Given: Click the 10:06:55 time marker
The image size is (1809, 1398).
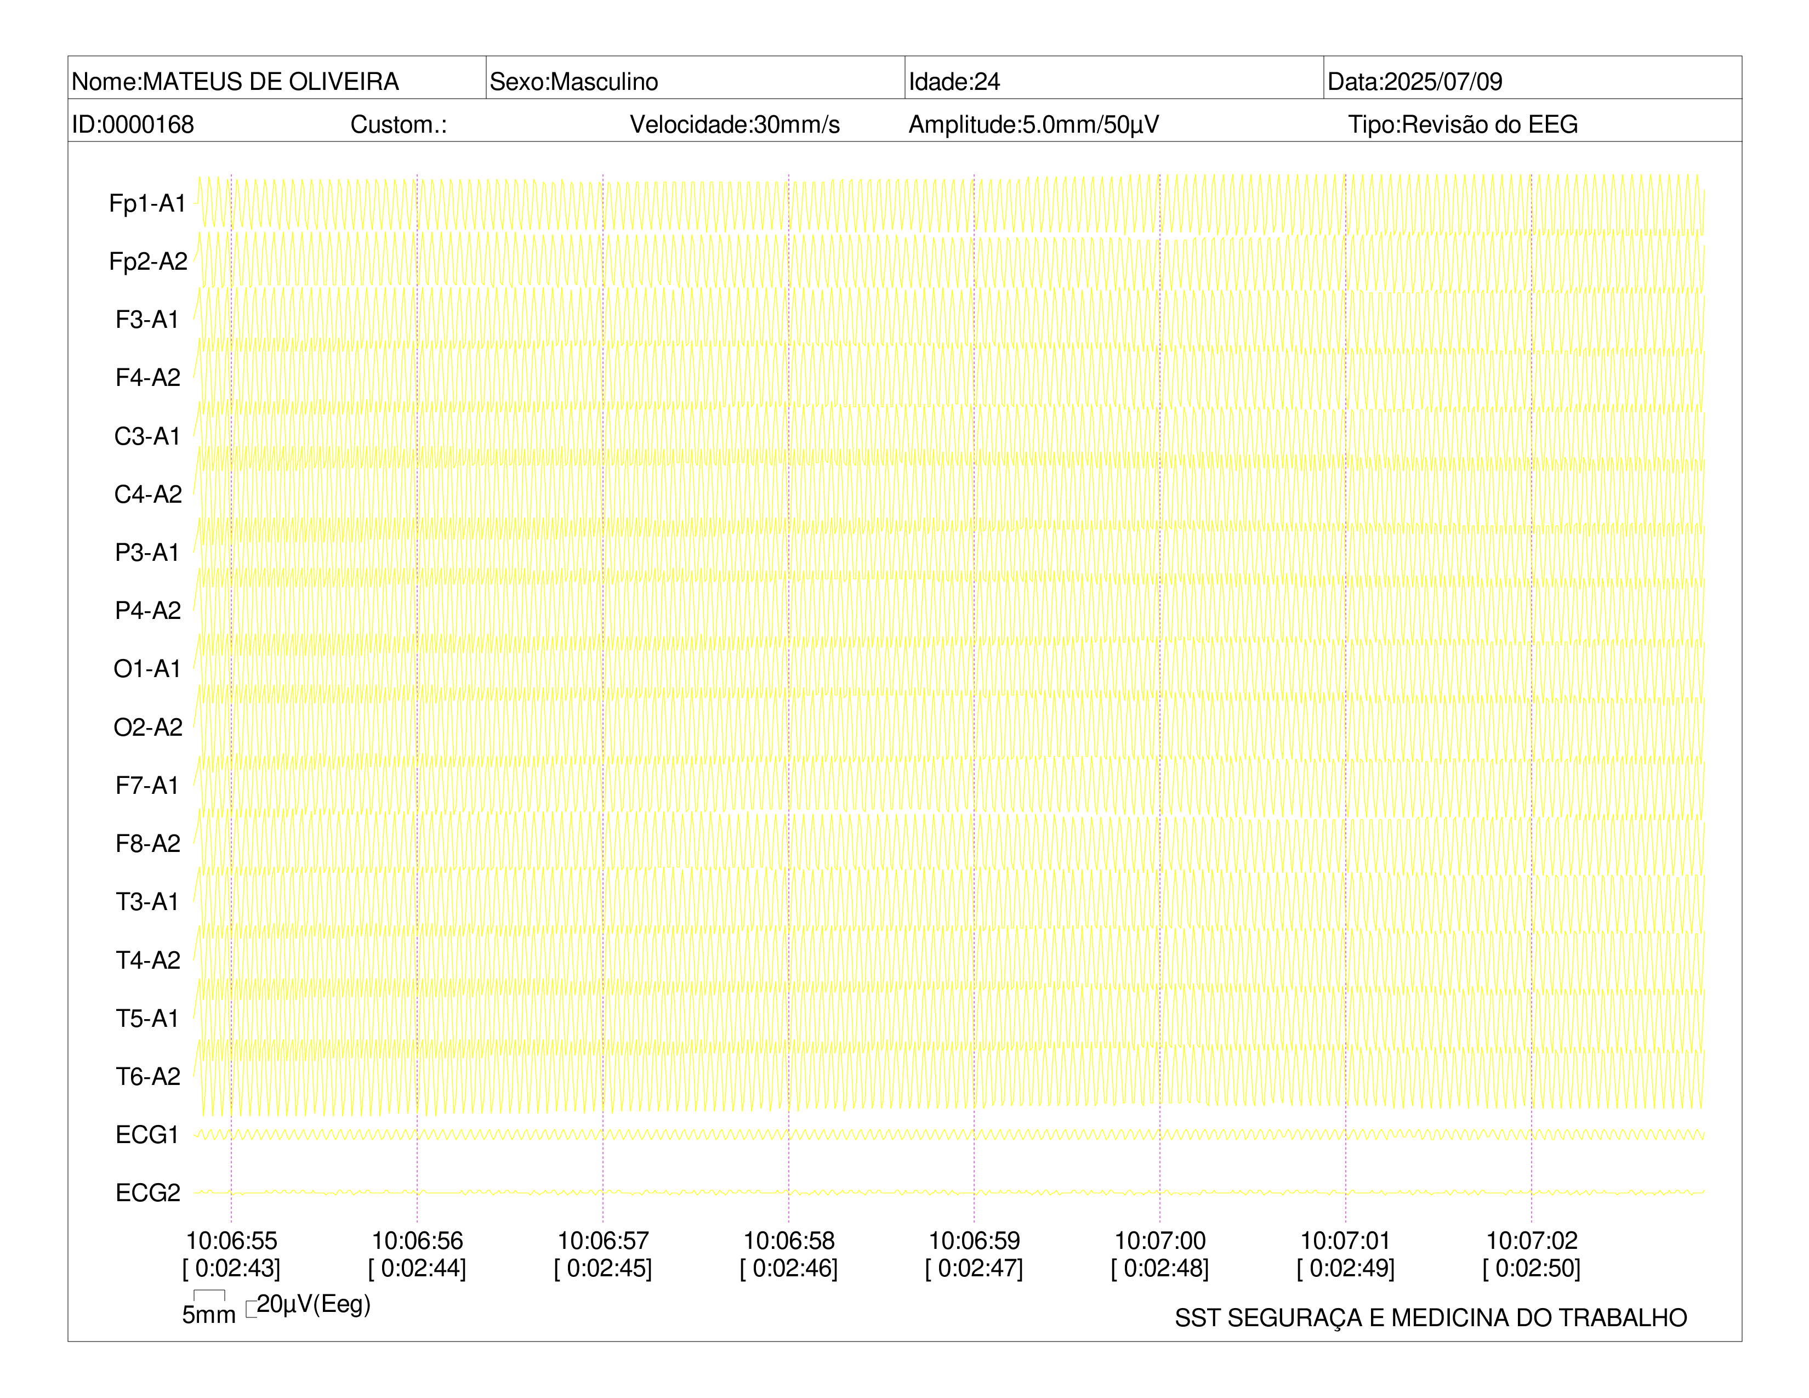Looking at the screenshot, I should (x=231, y=1241).
